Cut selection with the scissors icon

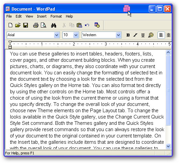[64, 25]
